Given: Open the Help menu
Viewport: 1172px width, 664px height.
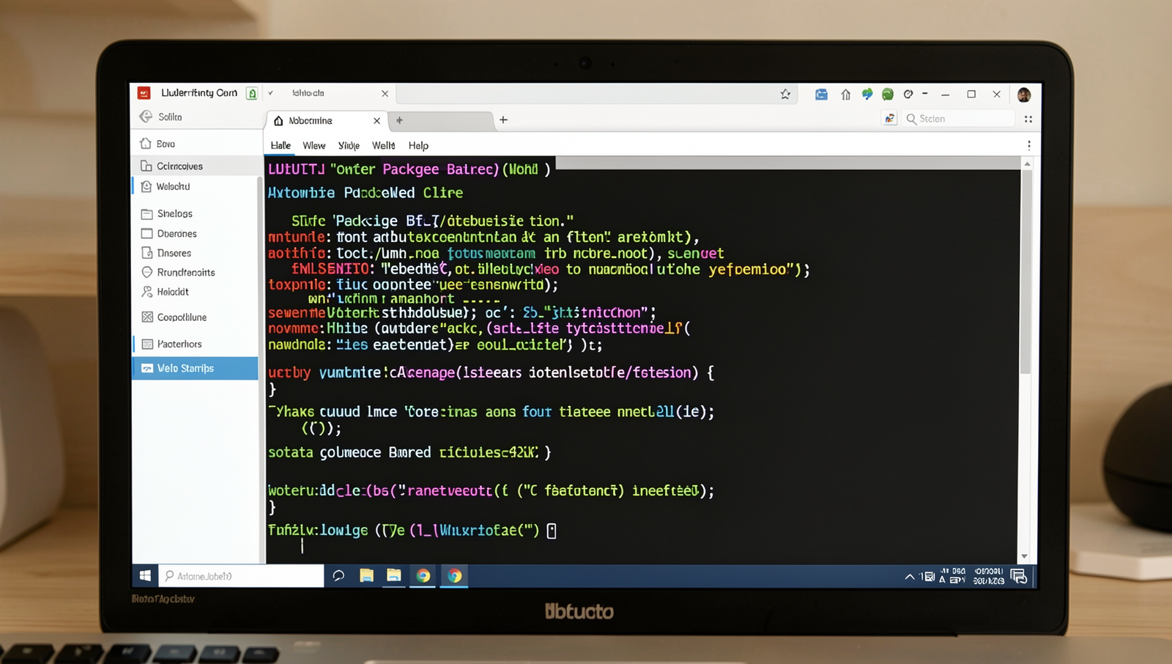Looking at the screenshot, I should [x=418, y=145].
